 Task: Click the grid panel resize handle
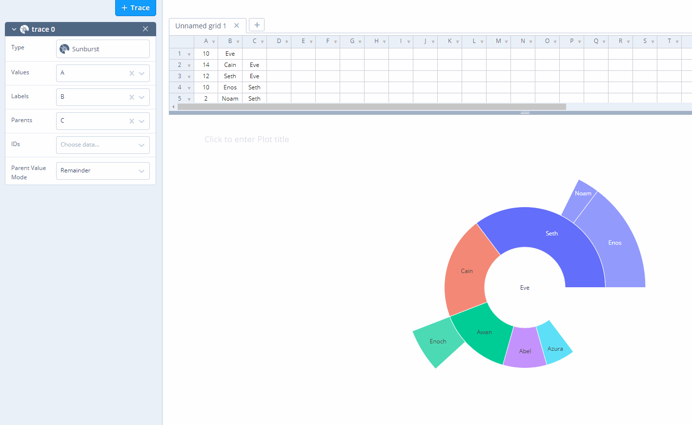tap(525, 113)
